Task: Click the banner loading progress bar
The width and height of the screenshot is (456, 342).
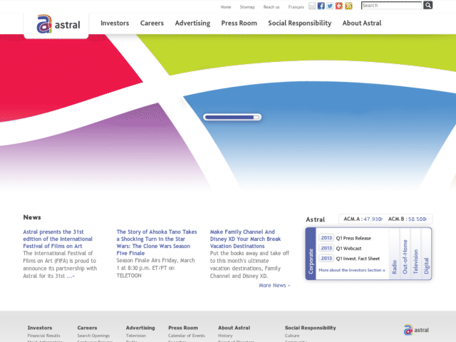Action: (x=232, y=117)
